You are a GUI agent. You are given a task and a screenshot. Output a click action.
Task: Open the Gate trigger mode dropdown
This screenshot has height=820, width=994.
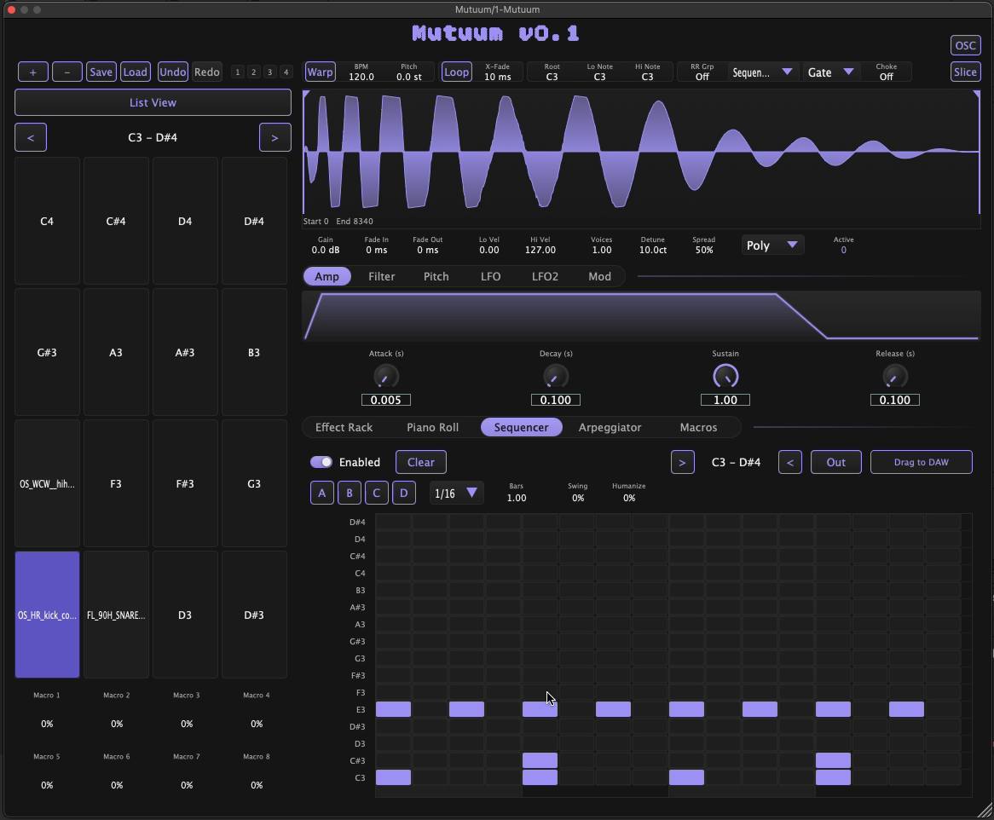(831, 72)
